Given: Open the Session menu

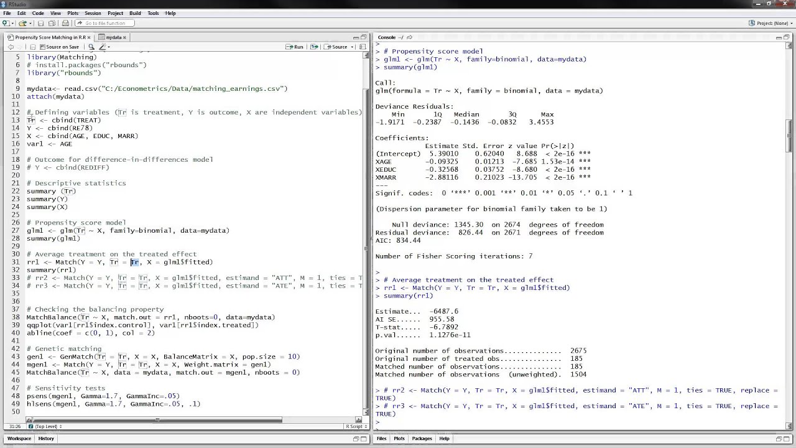Looking at the screenshot, I should point(93,13).
